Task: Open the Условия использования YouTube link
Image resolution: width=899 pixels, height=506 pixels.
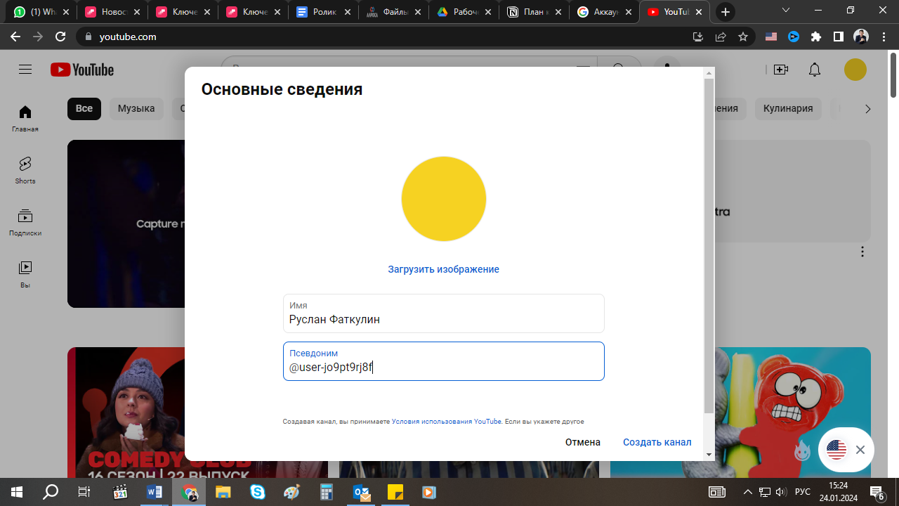Action: (x=447, y=422)
